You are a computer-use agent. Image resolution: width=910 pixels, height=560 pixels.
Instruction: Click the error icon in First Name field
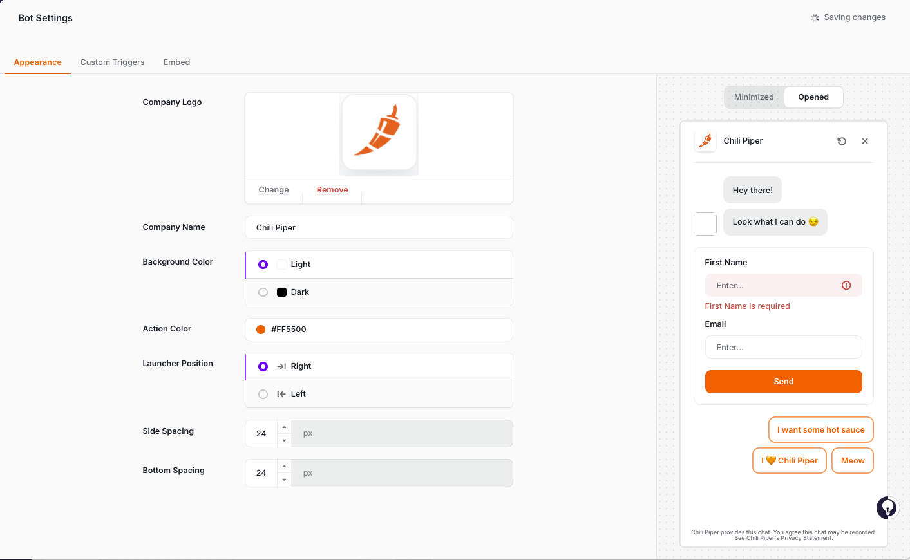[846, 285]
